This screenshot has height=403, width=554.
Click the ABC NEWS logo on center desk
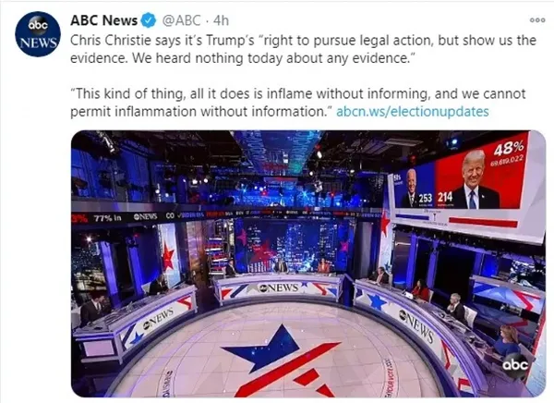pyautogui.click(x=278, y=287)
